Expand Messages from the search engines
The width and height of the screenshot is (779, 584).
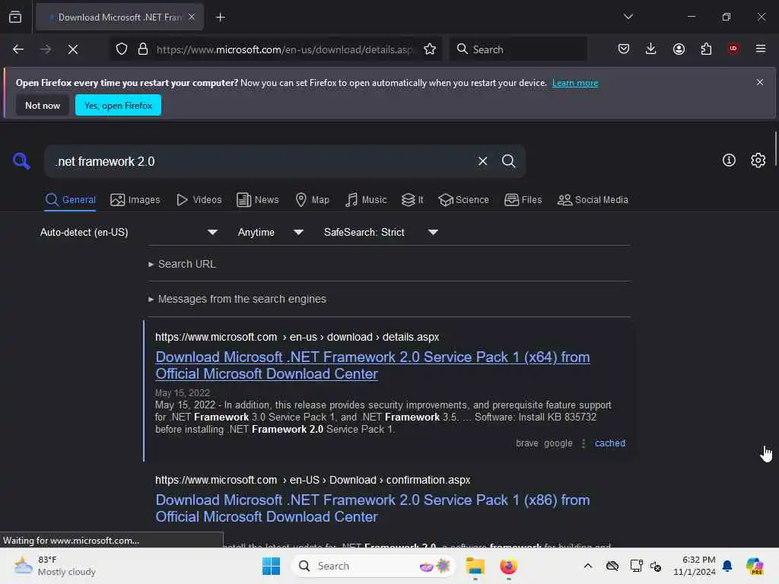(237, 299)
